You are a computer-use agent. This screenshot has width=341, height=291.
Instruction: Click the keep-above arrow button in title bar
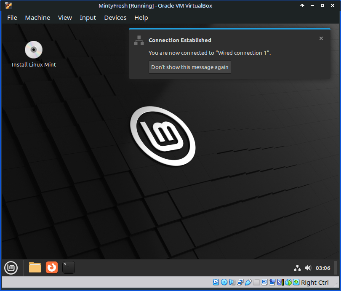point(302,5)
